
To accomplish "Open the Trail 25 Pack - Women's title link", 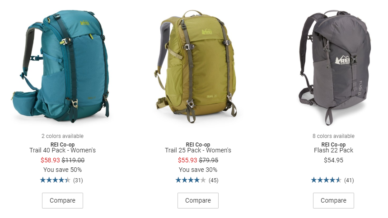I will coord(198,150).
